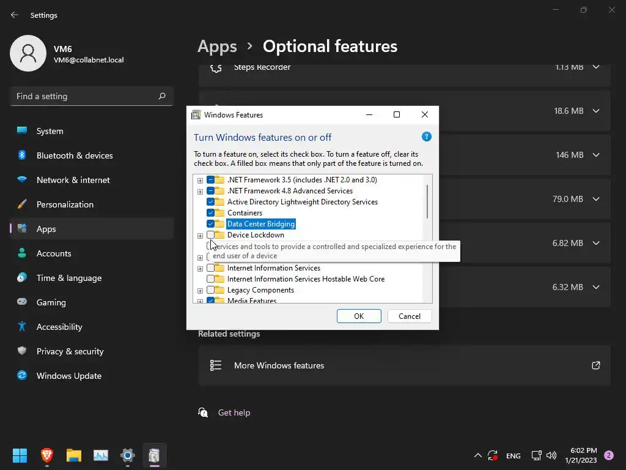Click OK in the Windows Features dialog
This screenshot has height=470, width=626.
pos(359,316)
